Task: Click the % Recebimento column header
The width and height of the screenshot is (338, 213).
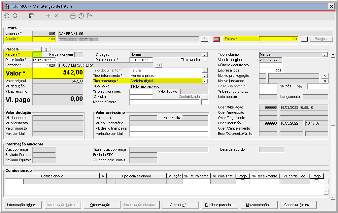Action: [265, 176]
